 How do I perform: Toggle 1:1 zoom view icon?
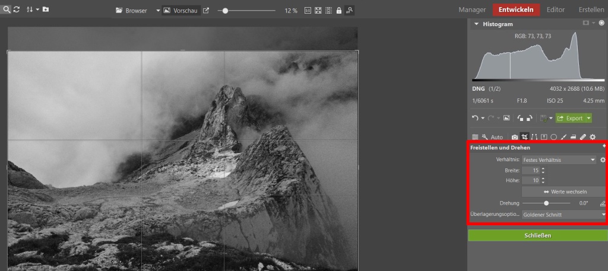308,11
